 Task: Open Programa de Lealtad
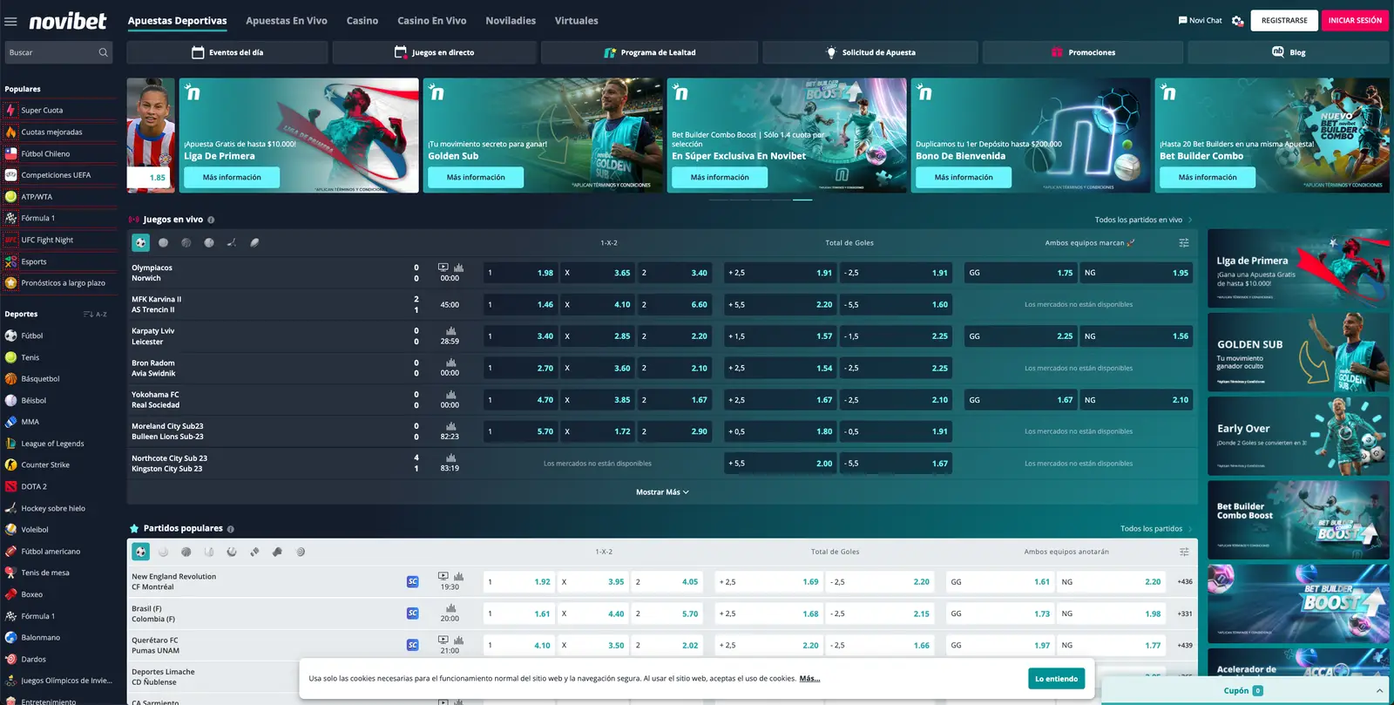649,52
